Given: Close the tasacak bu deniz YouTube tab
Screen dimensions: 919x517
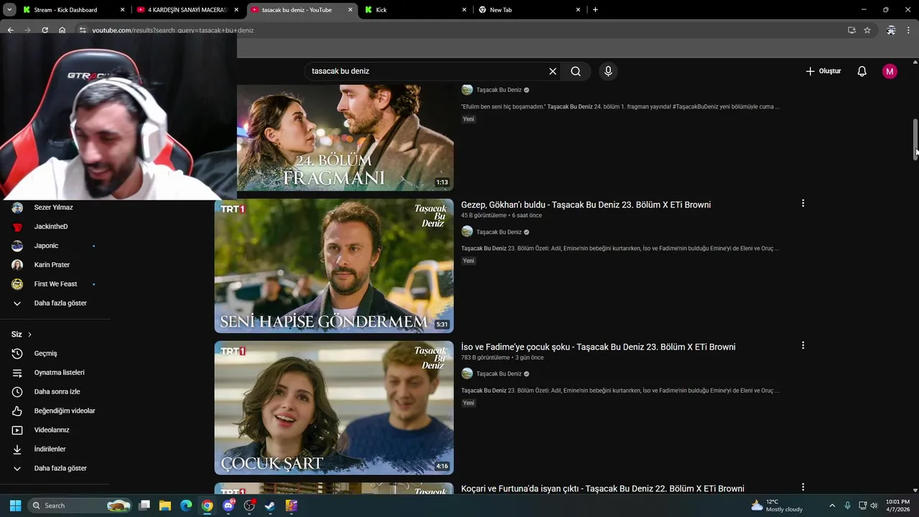Looking at the screenshot, I should click(350, 10).
